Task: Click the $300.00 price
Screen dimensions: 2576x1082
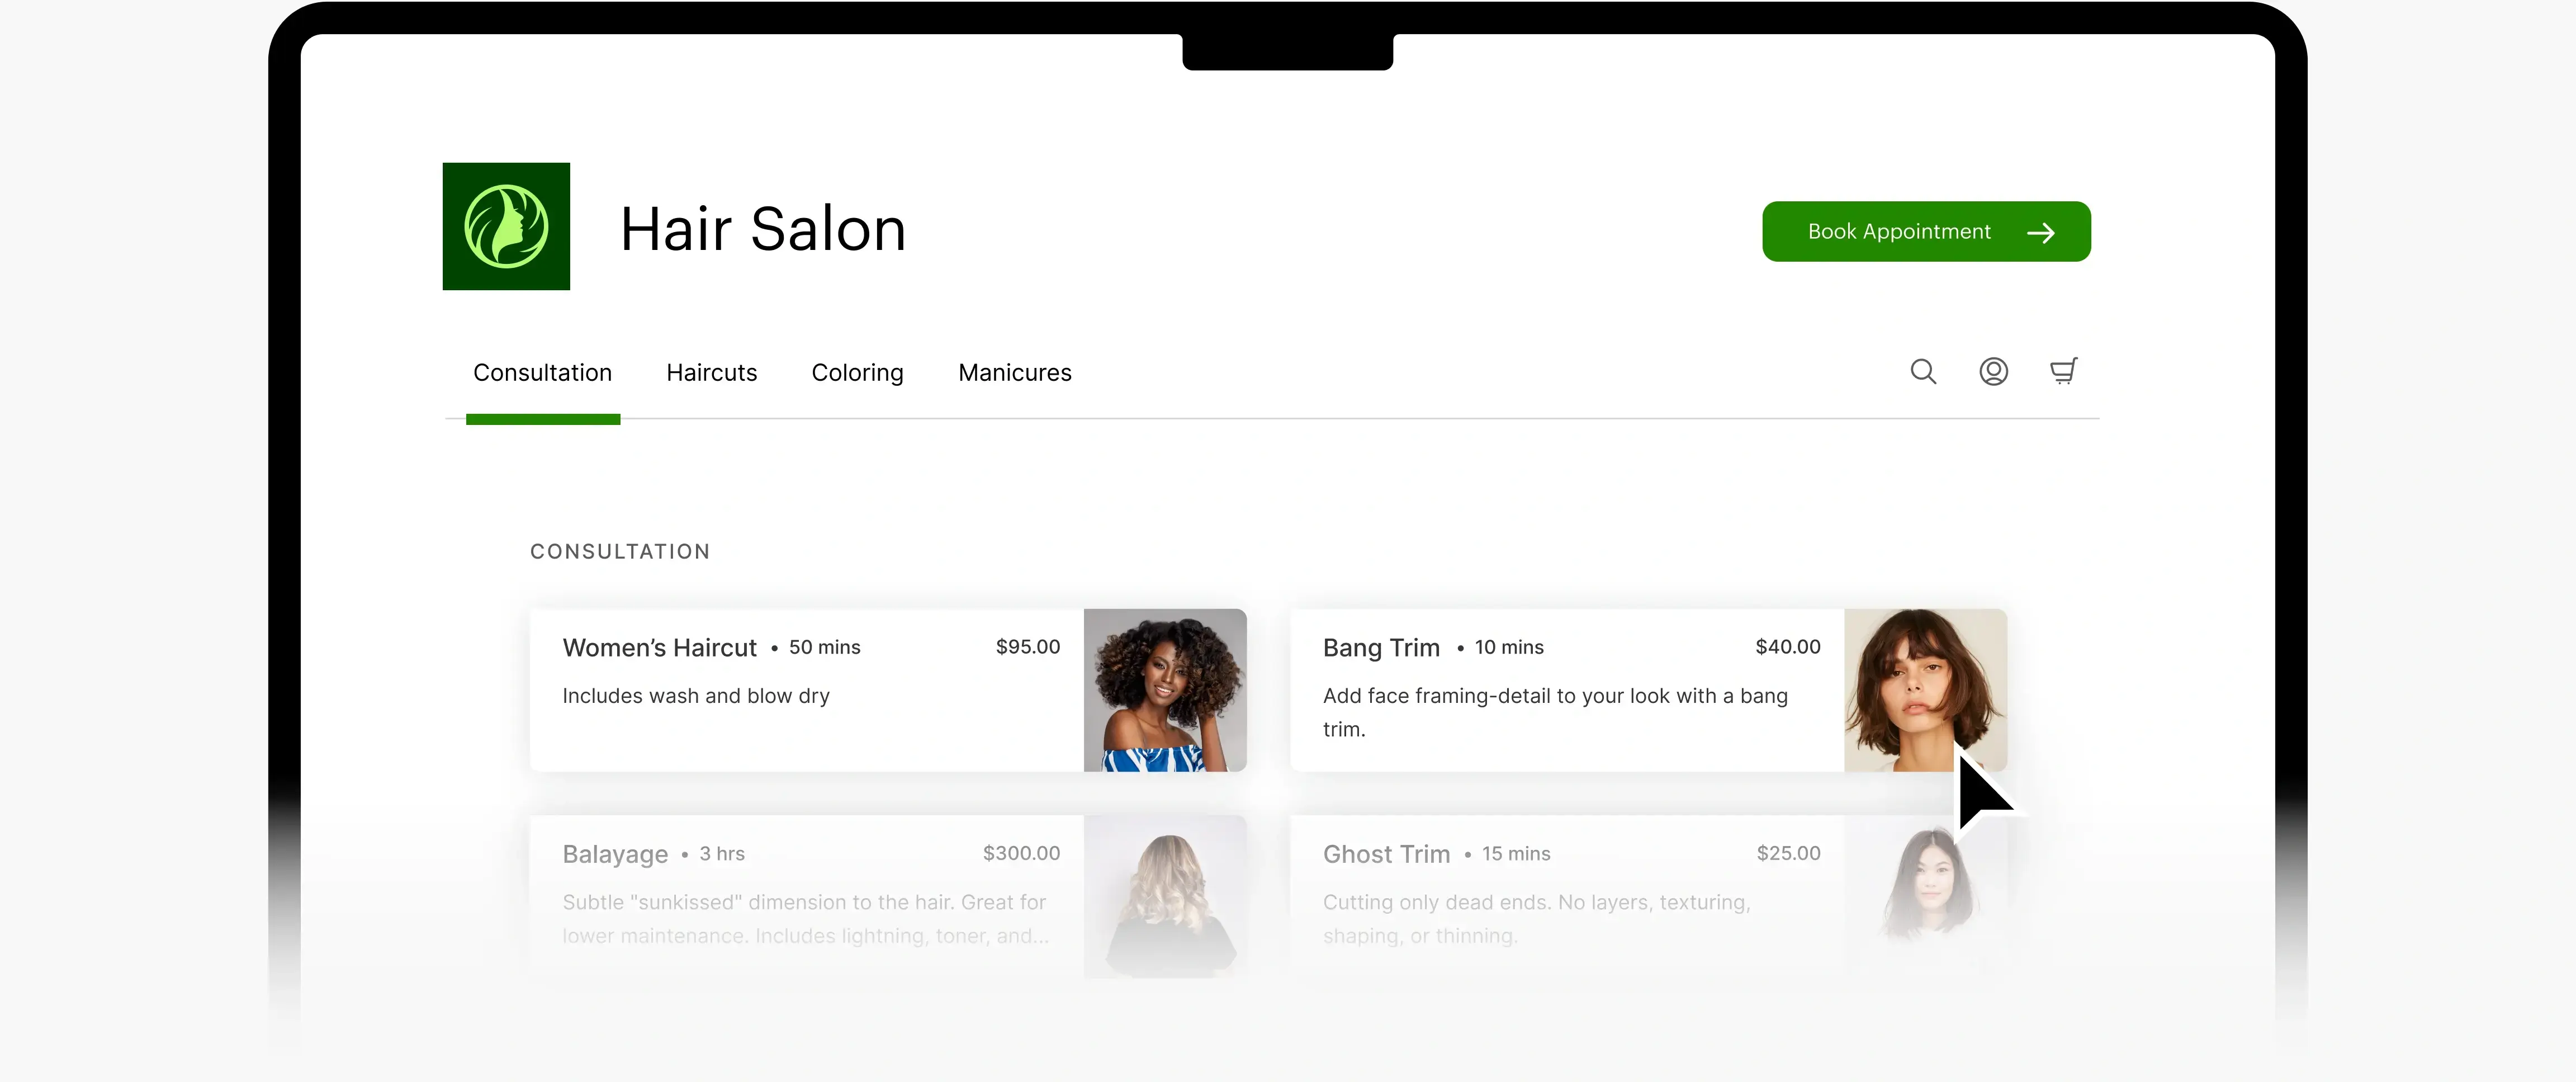Action: click(x=1021, y=853)
